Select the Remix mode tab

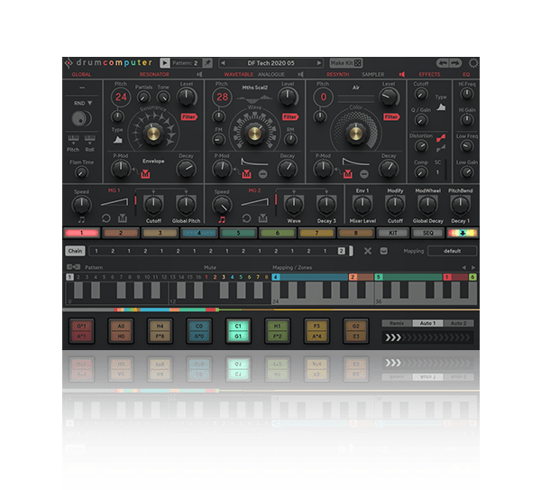(x=397, y=323)
